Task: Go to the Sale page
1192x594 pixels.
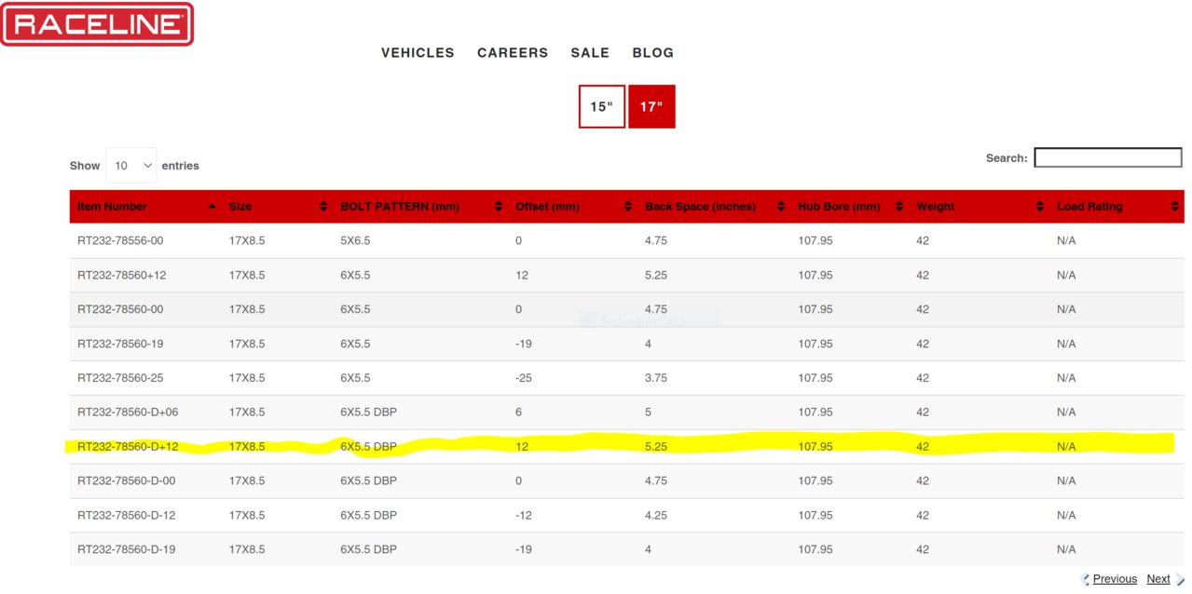Action: 590,53
